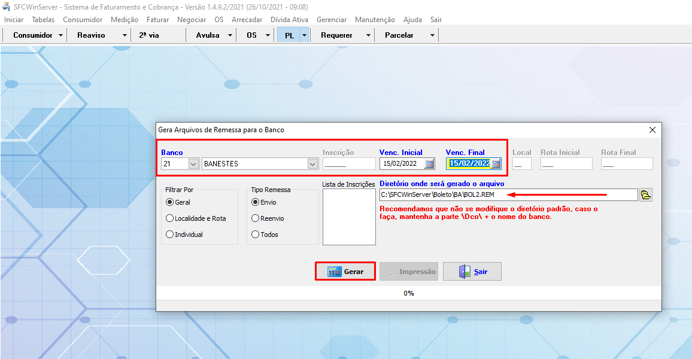Click the Gerar button
Image resolution: width=692 pixels, height=359 pixels.
coord(345,272)
